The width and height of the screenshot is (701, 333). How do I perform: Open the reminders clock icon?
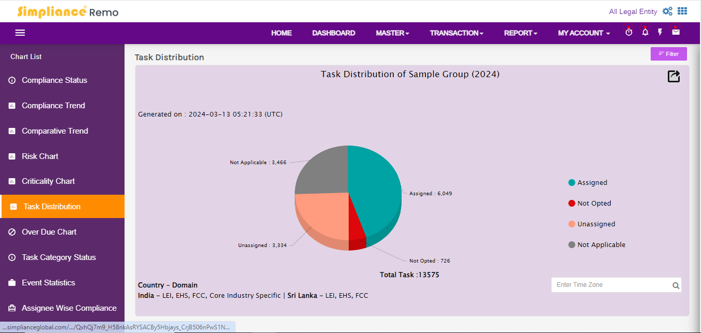point(628,32)
